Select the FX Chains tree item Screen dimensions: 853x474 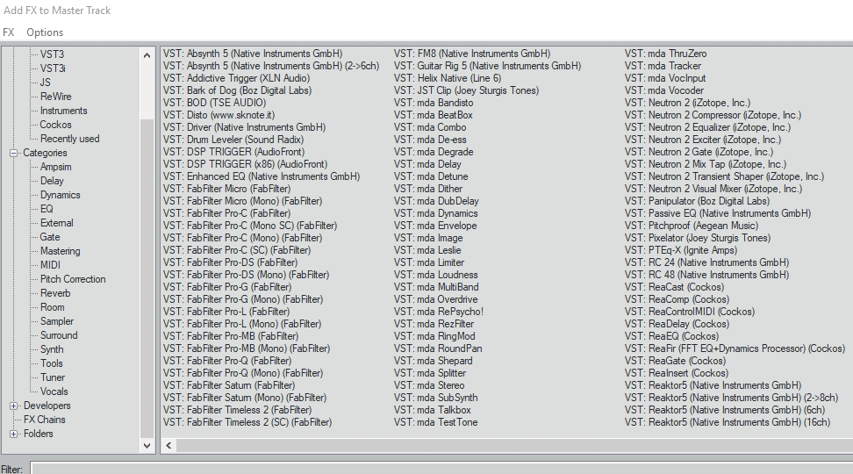(x=44, y=420)
